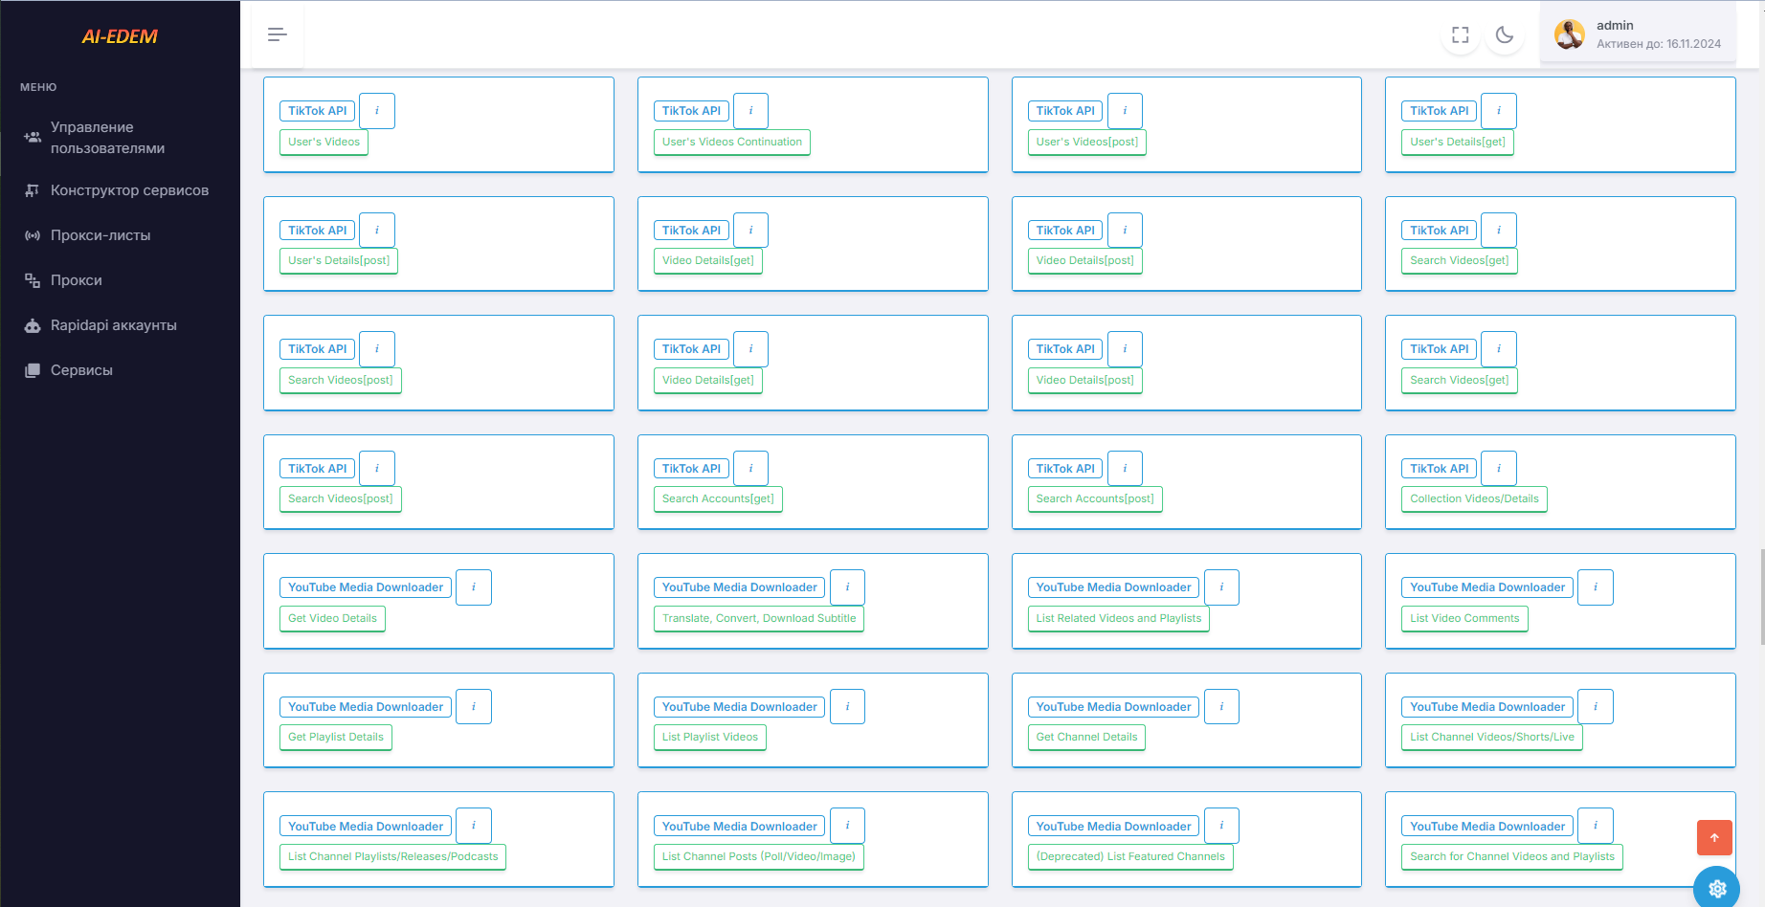Click YouTube Media Downloader badge above List Playlist Videos
The image size is (1765, 907).
(x=740, y=707)
